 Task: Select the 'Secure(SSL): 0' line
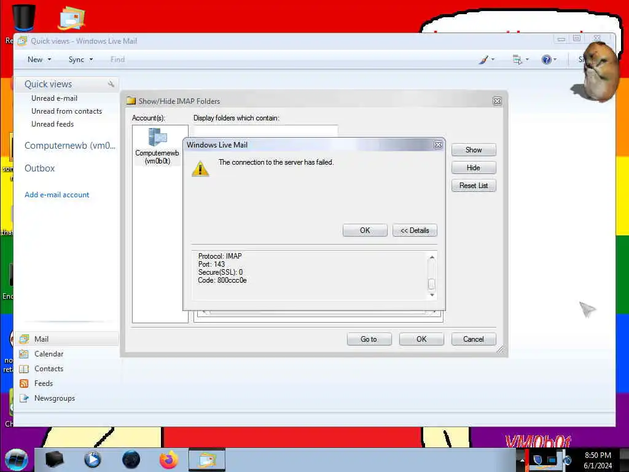click(221, 272)
